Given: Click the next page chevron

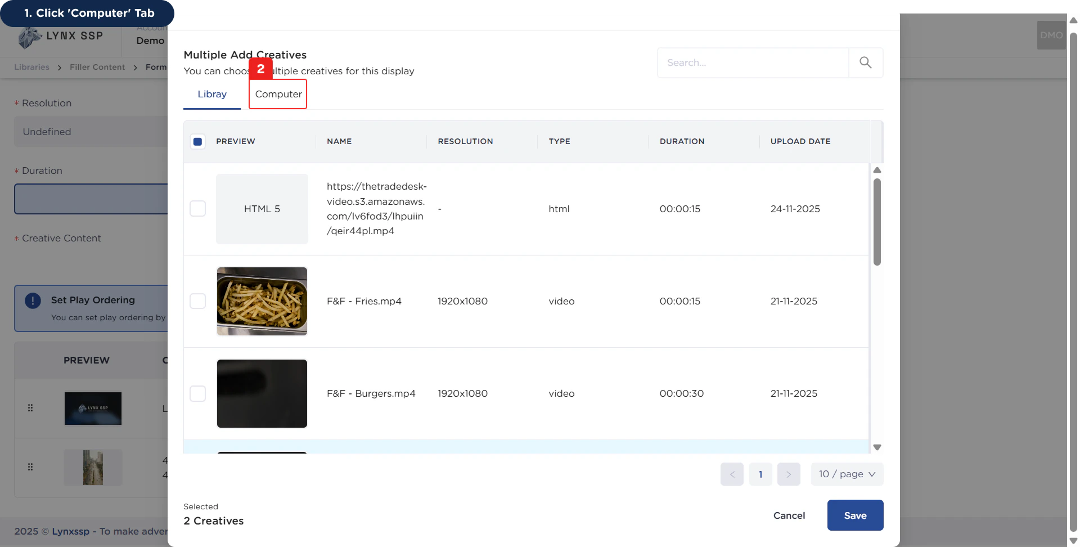Looking at the screenshot, I should (x=789, y=474).
